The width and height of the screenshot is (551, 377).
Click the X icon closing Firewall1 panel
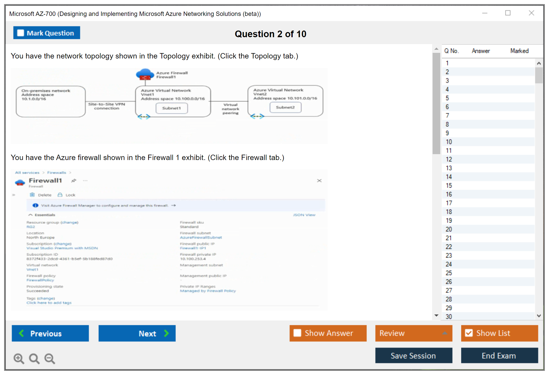319,181
